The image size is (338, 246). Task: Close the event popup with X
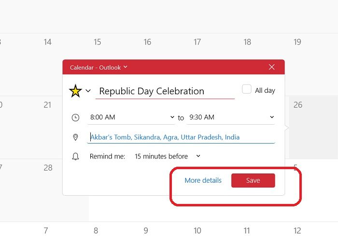(x=272, y=67)
